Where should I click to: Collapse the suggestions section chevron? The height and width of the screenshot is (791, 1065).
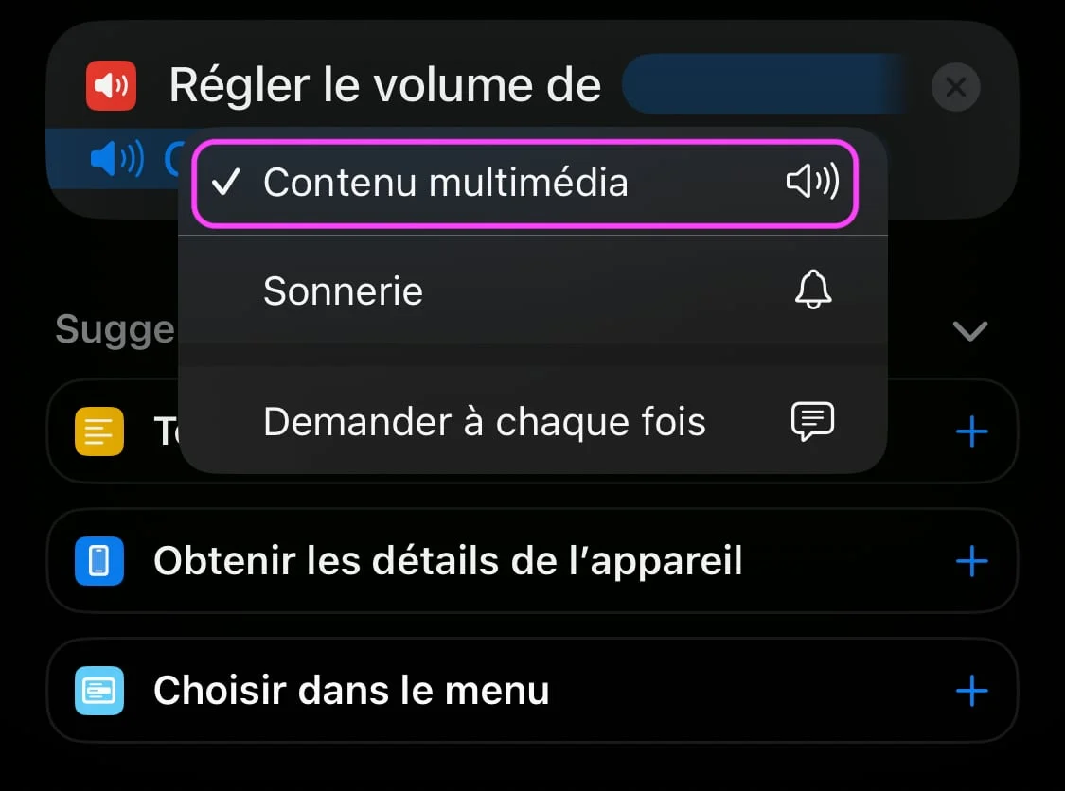[970, 330]
